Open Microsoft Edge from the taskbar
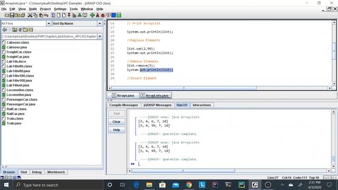 coord(136,185)
